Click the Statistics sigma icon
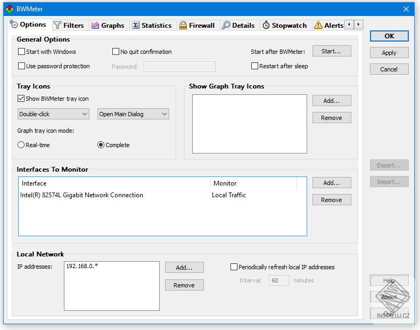 (136, 25)
